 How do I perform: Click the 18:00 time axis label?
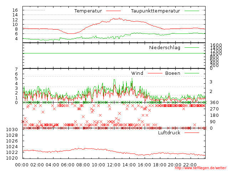(x=160, y=165)
